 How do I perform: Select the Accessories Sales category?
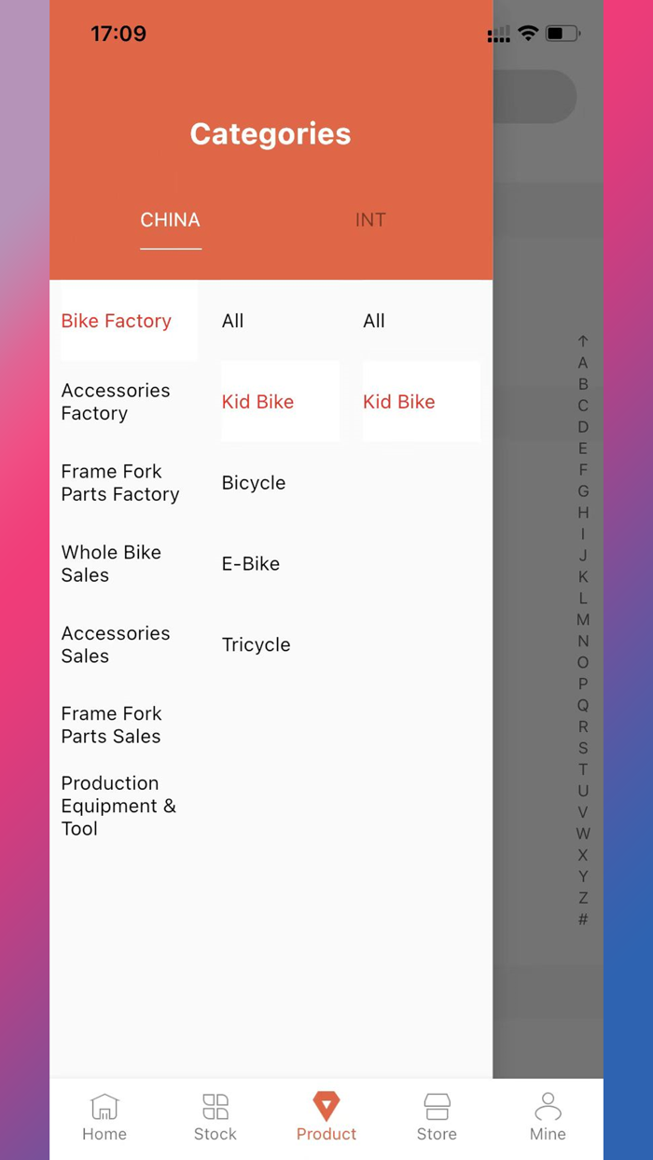point(116,644)
